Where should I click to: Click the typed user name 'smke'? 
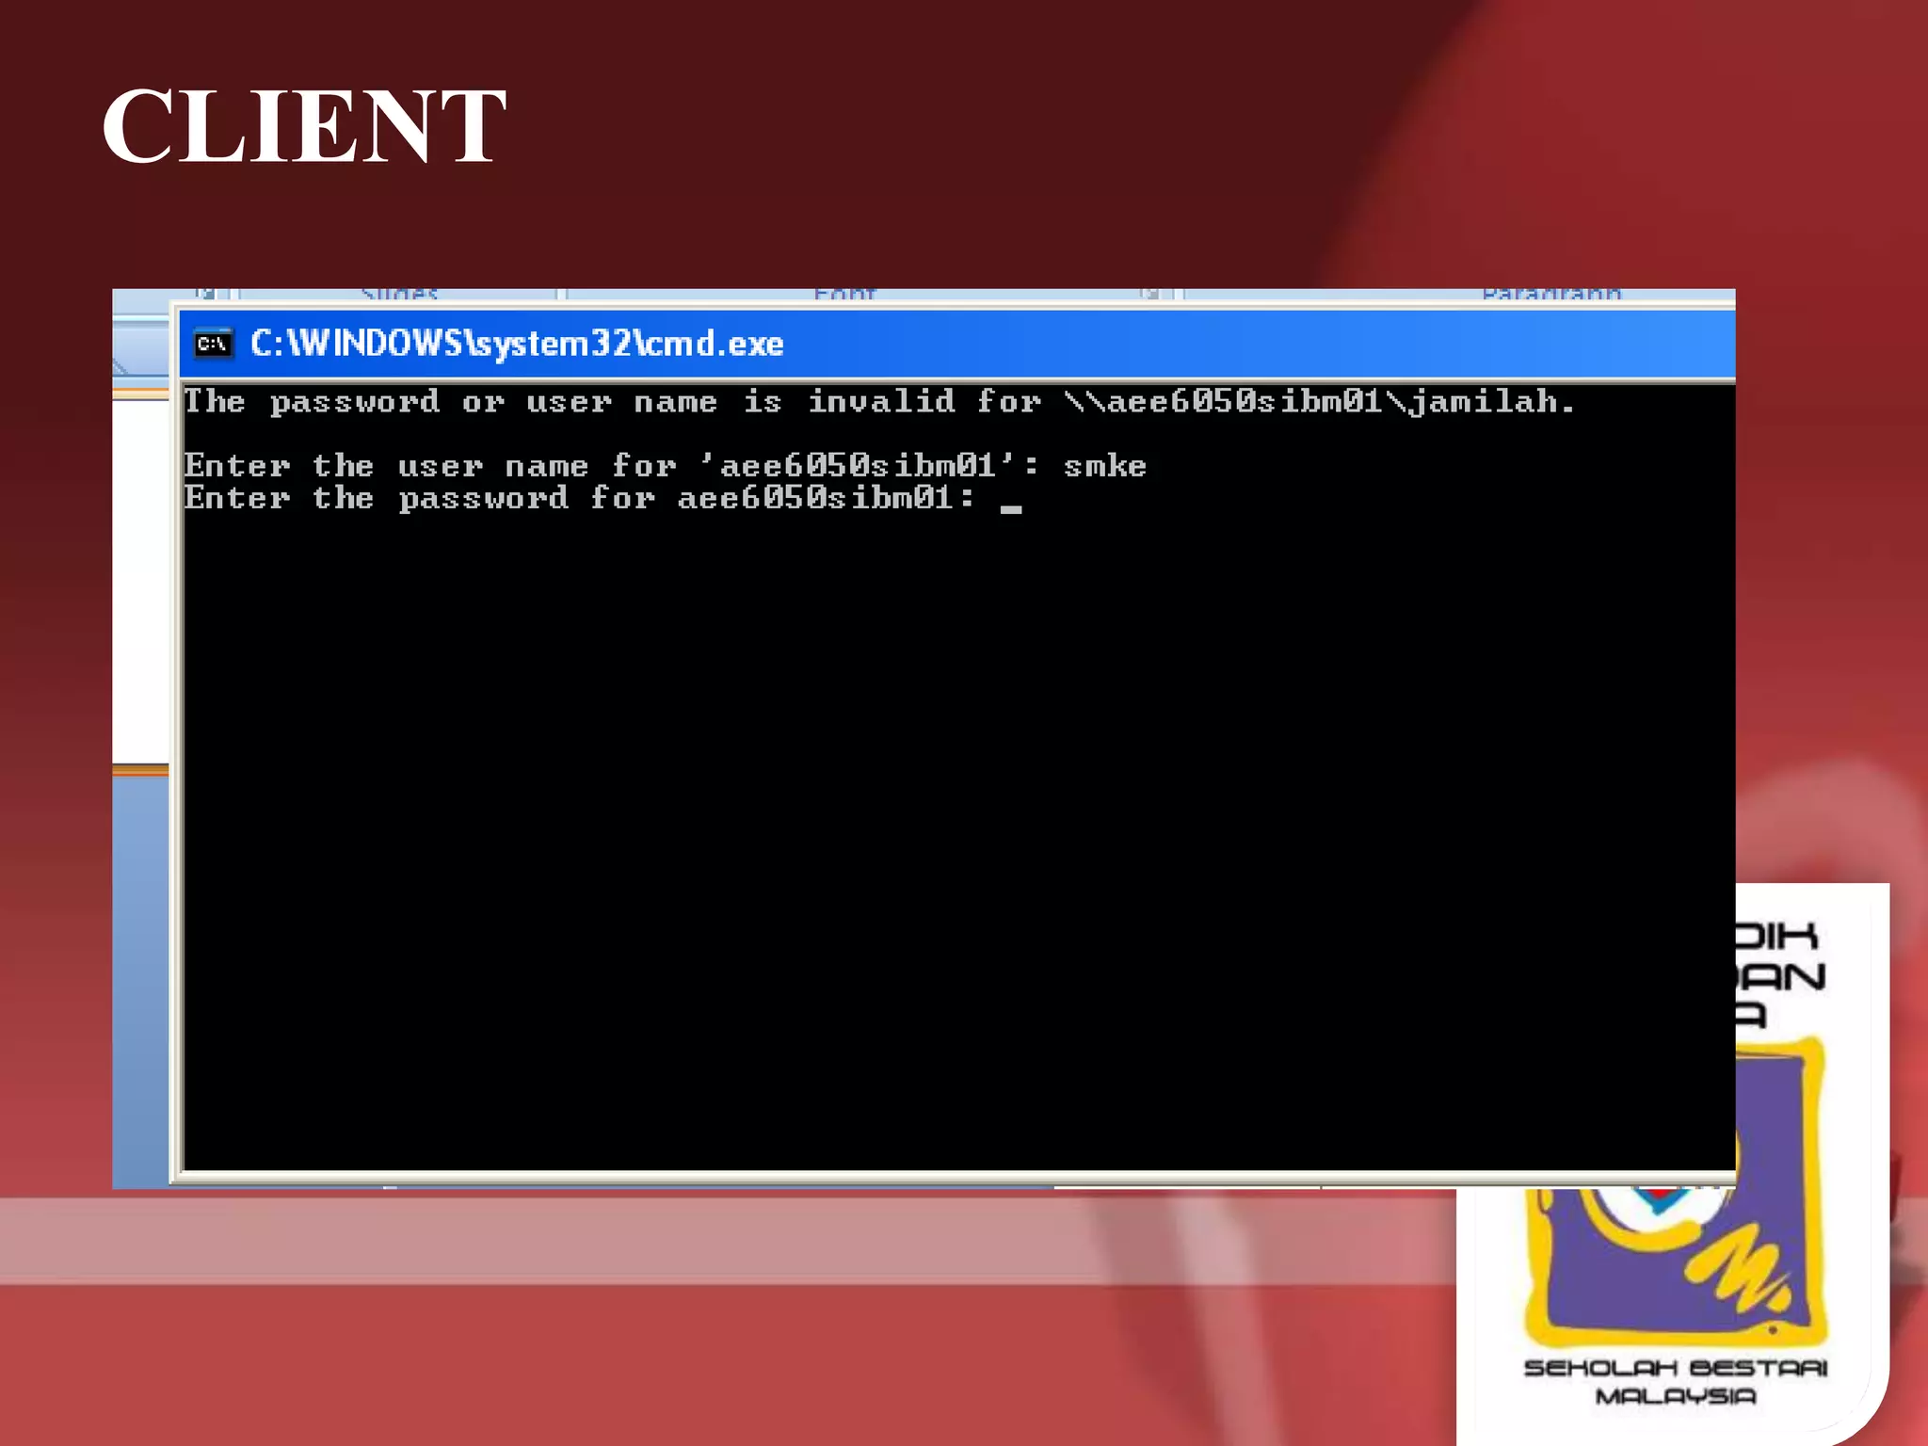[1104, 465]
